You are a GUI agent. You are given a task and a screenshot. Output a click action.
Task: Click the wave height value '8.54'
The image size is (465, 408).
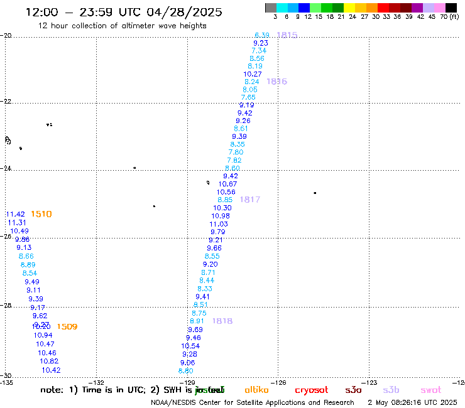(30, 273)
